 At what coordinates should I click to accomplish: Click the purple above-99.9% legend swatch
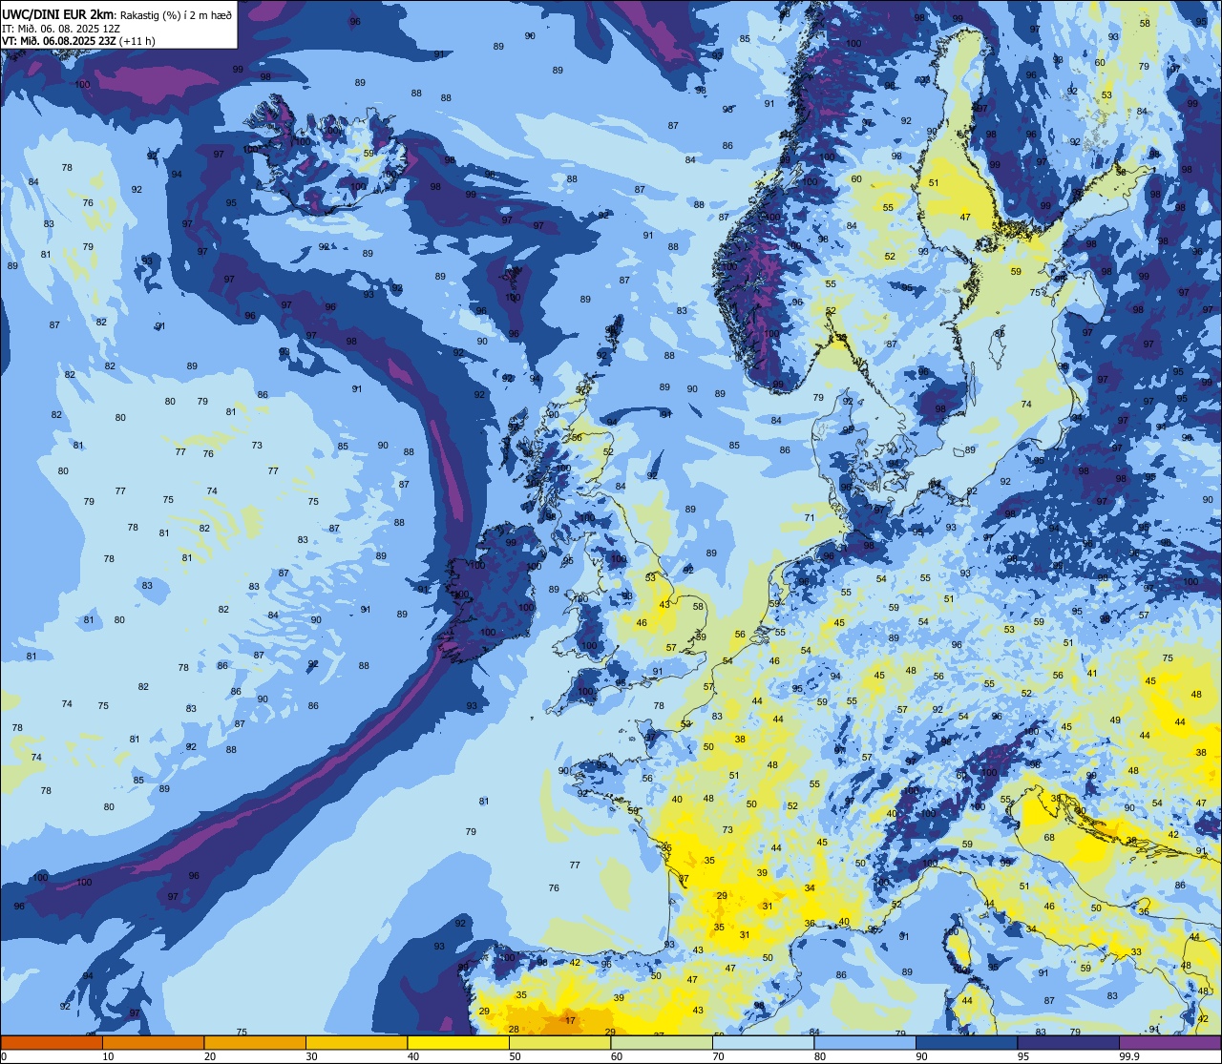point(1169,1043)
